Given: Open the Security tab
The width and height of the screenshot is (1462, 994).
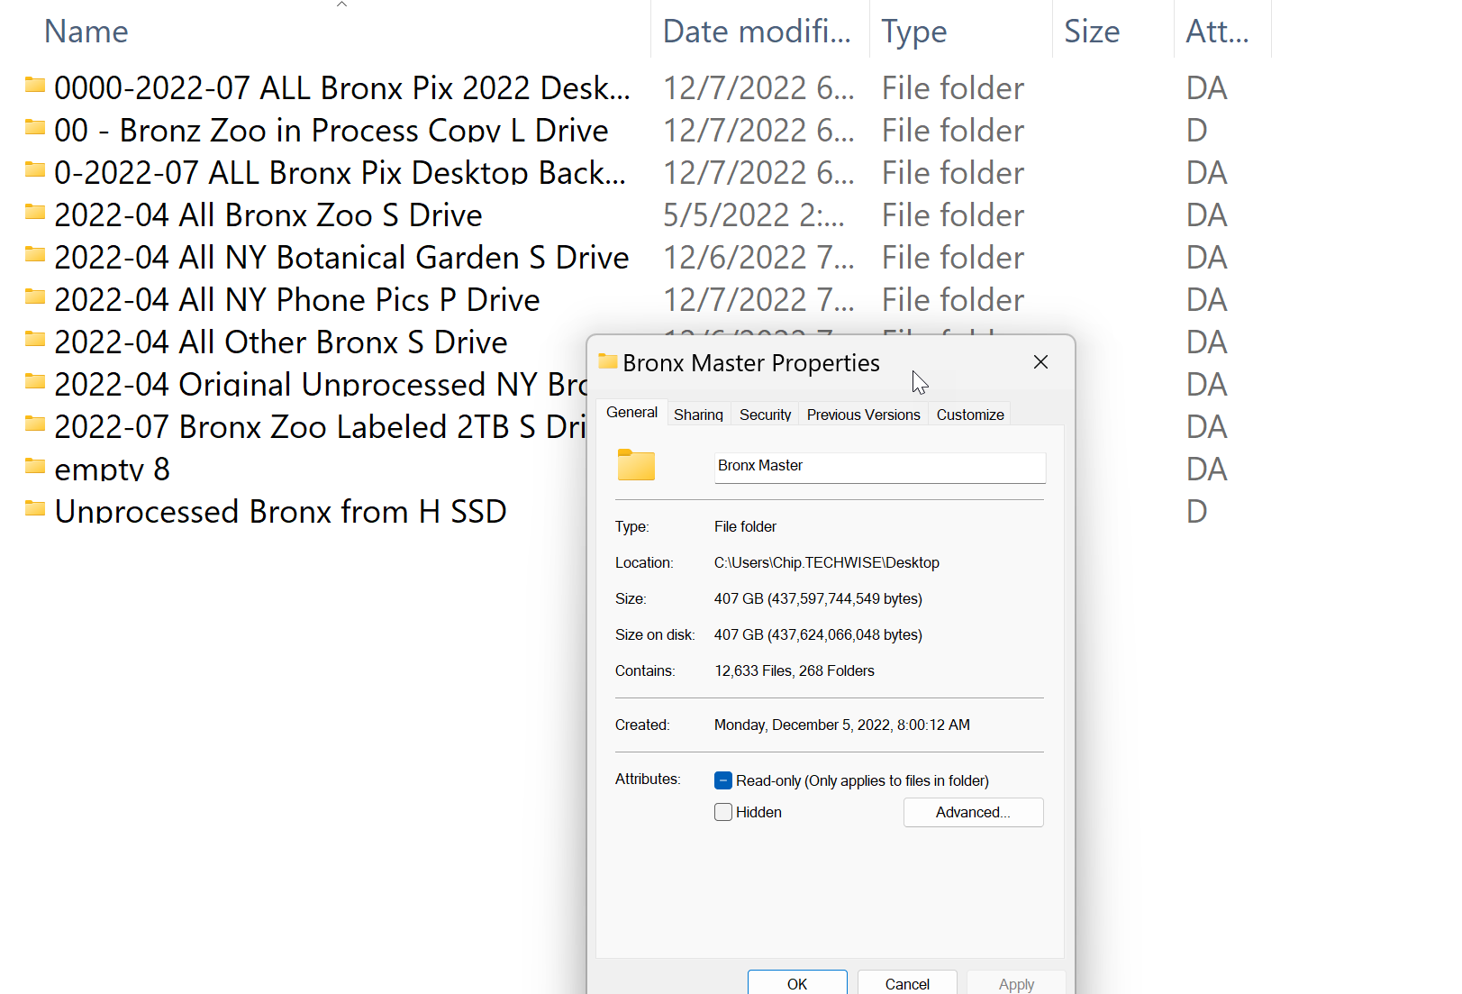Looking at the screenshot, I should (765, 415).
